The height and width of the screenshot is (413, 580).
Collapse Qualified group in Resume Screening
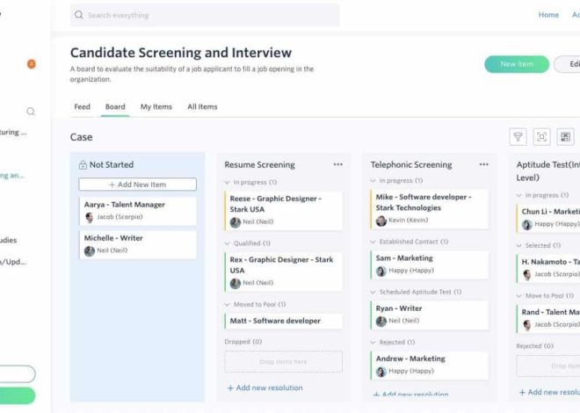point(227,243)
